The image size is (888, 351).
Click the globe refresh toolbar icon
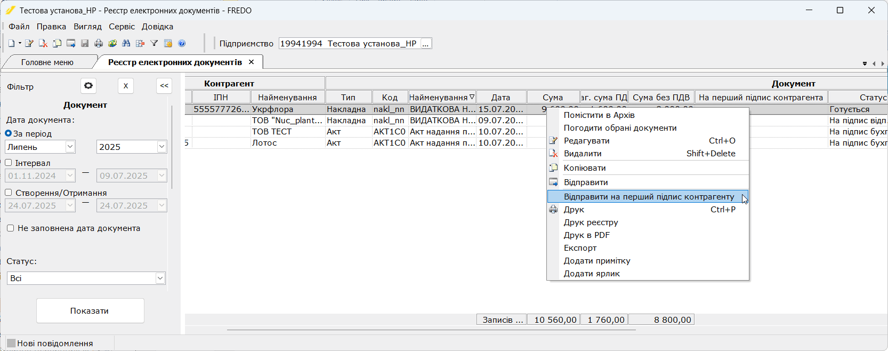click(112, 43)
